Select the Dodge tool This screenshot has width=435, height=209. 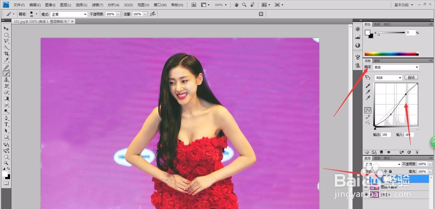6,111
